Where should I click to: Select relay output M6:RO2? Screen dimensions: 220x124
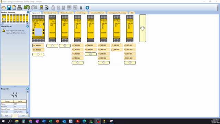pos(117,50)
